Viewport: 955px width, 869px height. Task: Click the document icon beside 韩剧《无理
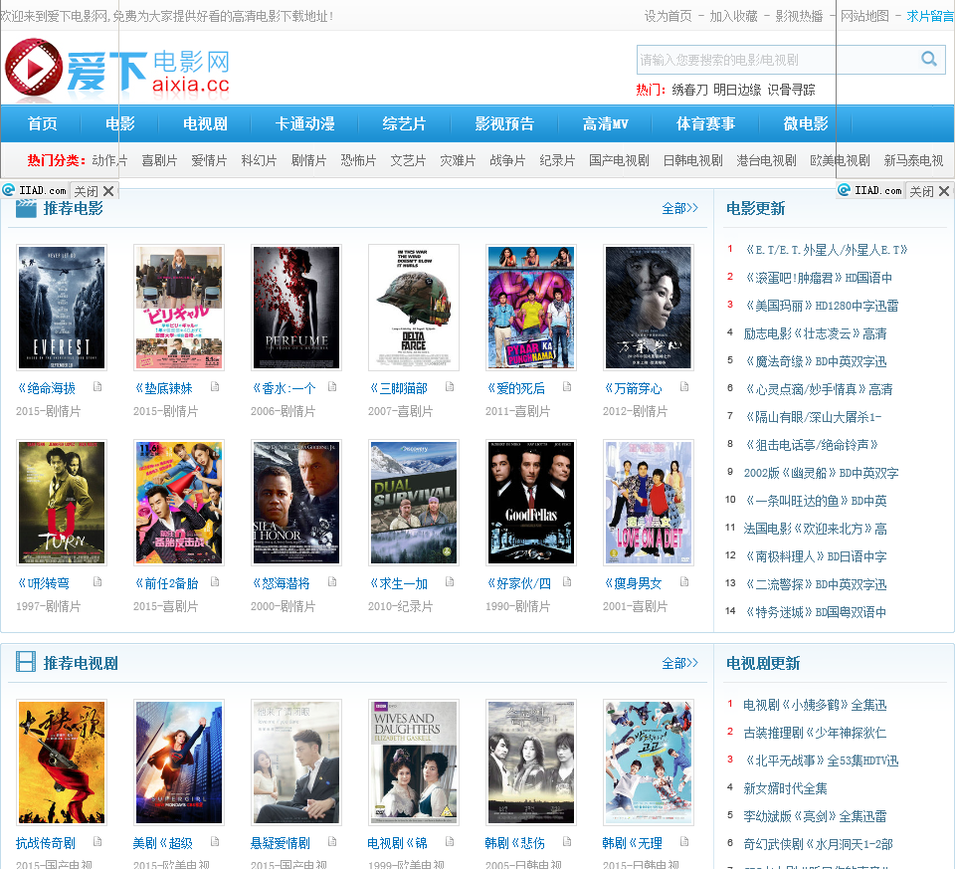point(684,841)
